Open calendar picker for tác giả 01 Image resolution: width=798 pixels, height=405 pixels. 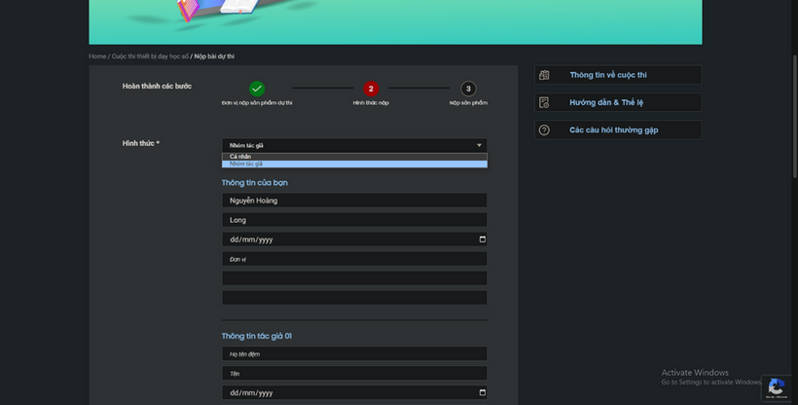pos(482,393)
